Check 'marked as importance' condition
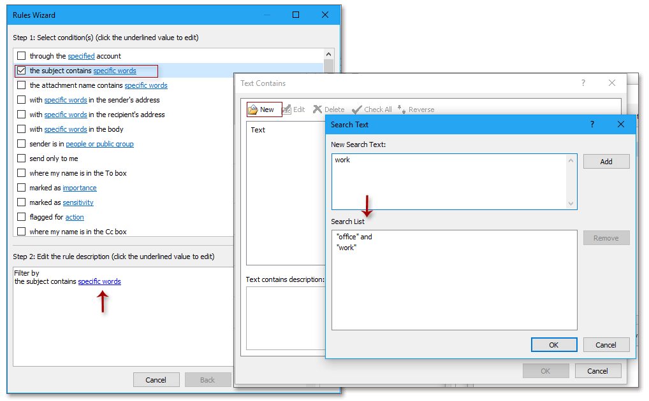 pos(22,188)
